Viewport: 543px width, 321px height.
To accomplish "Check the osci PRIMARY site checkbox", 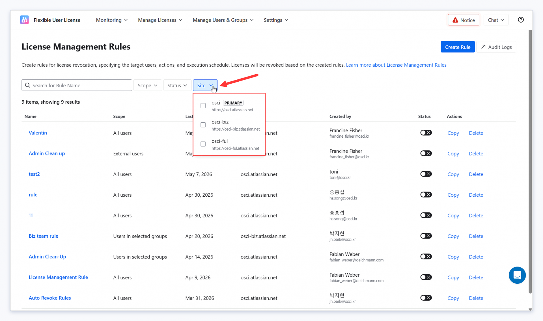I will point(203,106).
